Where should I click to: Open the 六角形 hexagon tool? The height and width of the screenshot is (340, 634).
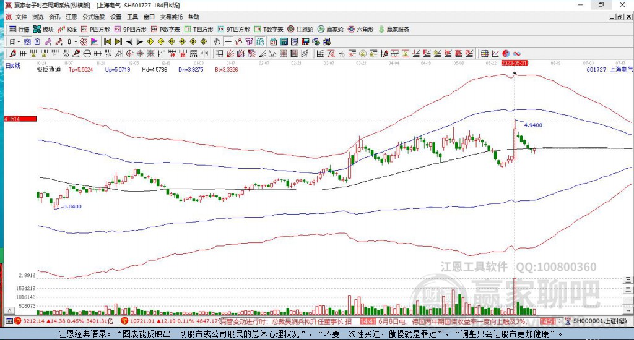coord(361,29)
